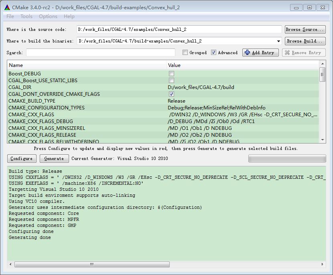This screenshot has width=333, height=275.
Task: Select CMAKE_CXX_FLAGS_DEBUG entry
Action: point(41,121)
